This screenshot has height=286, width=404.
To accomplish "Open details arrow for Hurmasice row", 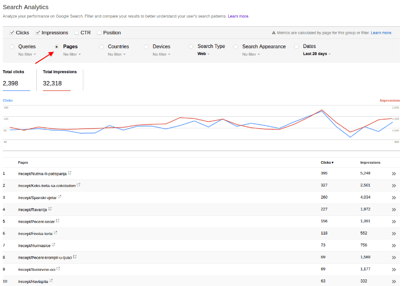I will (x=393, y=246).
